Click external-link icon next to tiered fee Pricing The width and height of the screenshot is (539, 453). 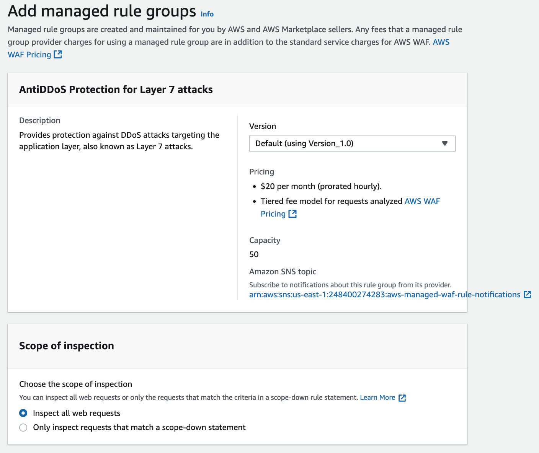coord(292,213)
